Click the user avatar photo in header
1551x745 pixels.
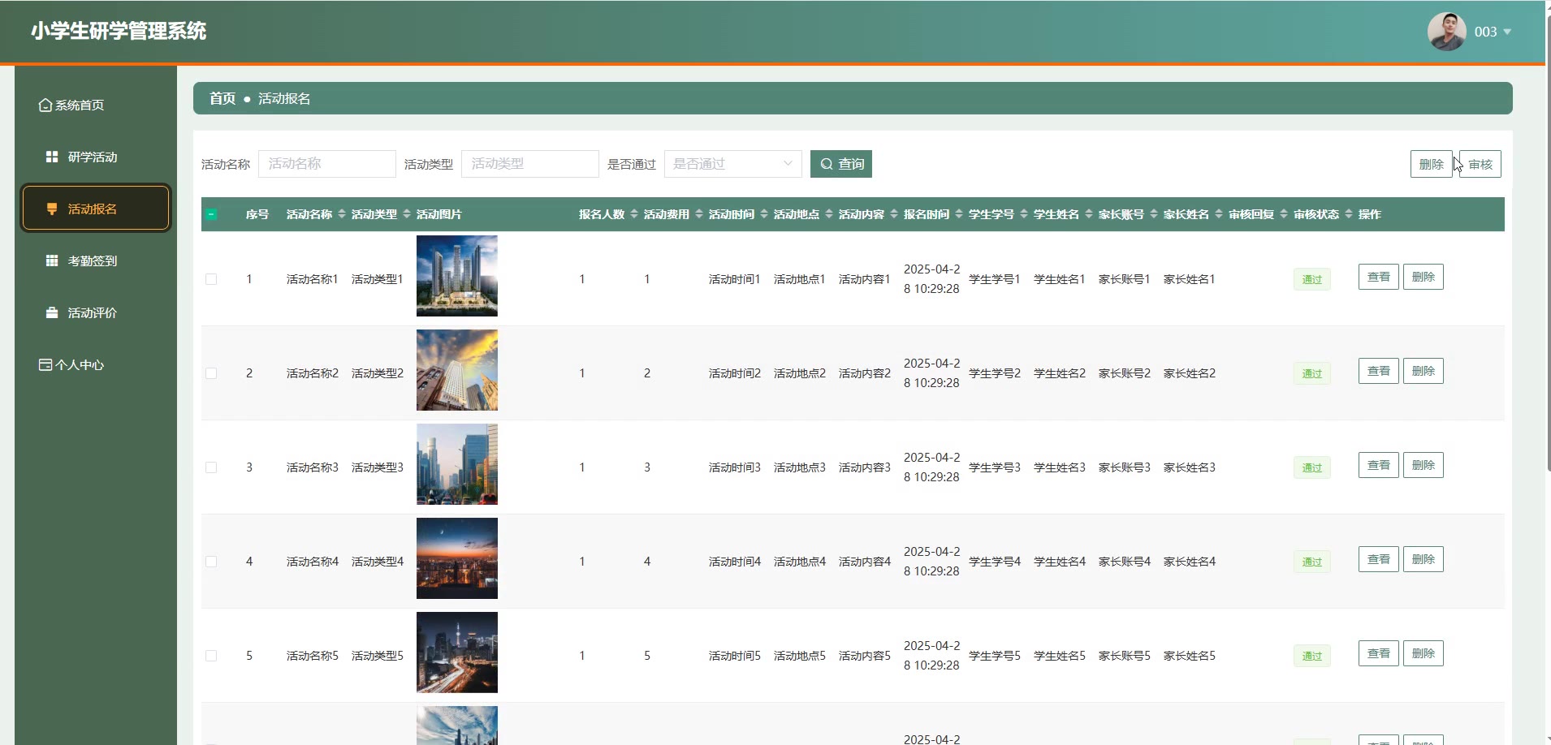pyautogui.click(x=1446, y=32)
